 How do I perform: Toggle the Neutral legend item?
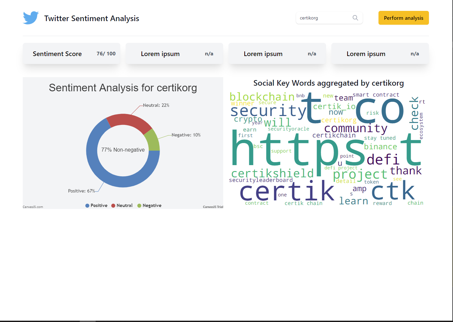(x=122, y=205)
